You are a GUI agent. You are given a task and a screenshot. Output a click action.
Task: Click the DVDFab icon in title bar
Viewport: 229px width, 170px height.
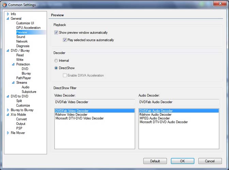4,5
